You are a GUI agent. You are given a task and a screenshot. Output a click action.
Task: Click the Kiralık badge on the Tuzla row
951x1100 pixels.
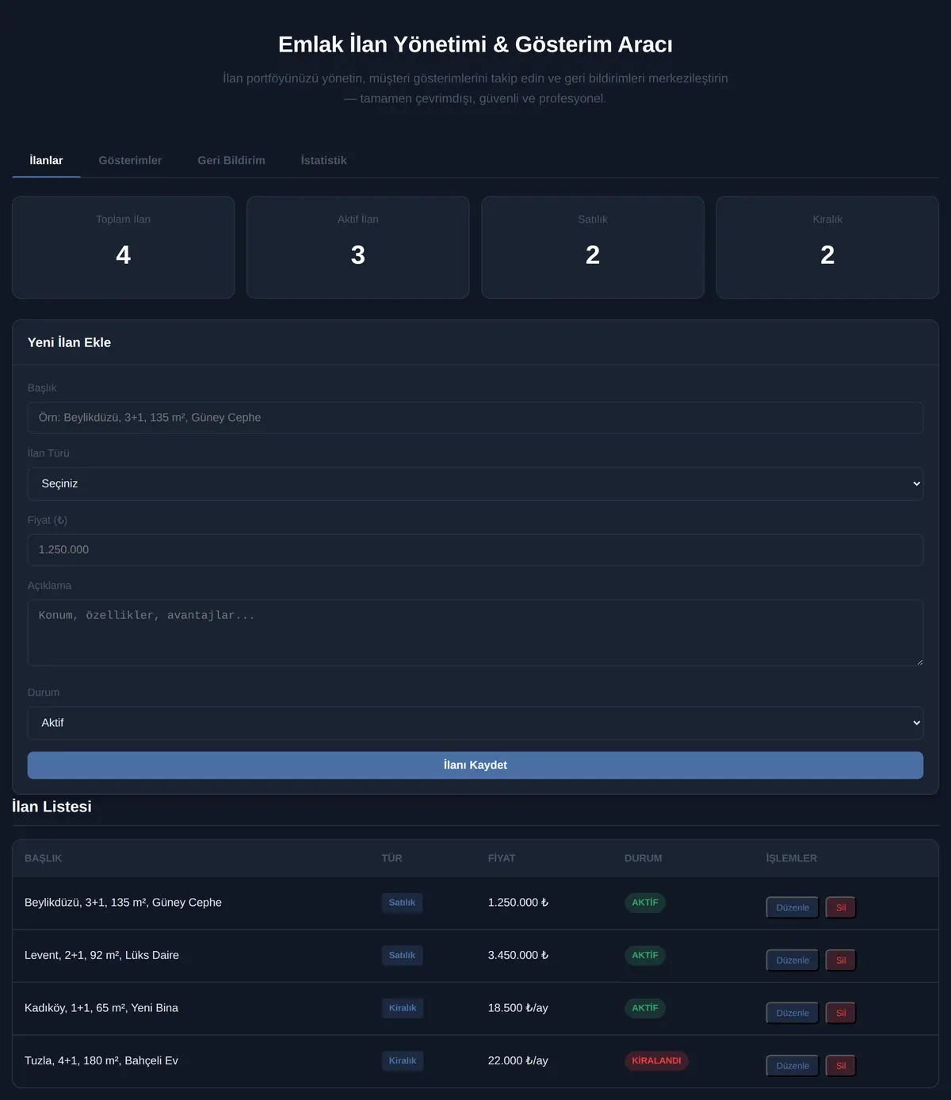[x=403, y=1060]
